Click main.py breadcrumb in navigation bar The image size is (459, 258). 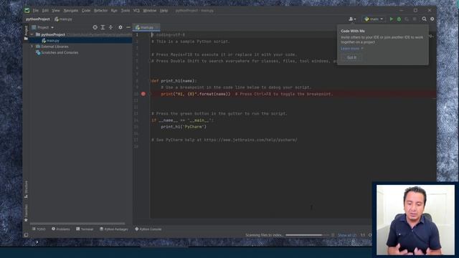click(x=63, y=19)
